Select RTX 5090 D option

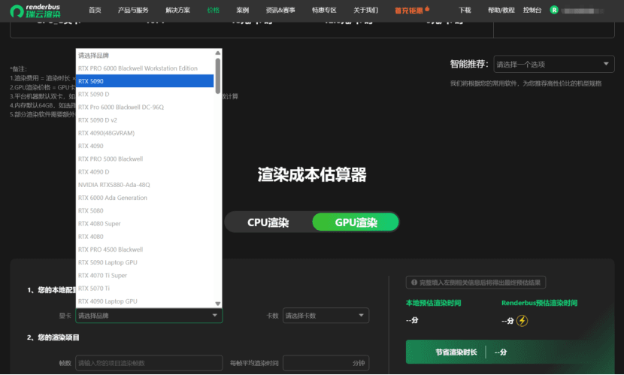(145, 94)
